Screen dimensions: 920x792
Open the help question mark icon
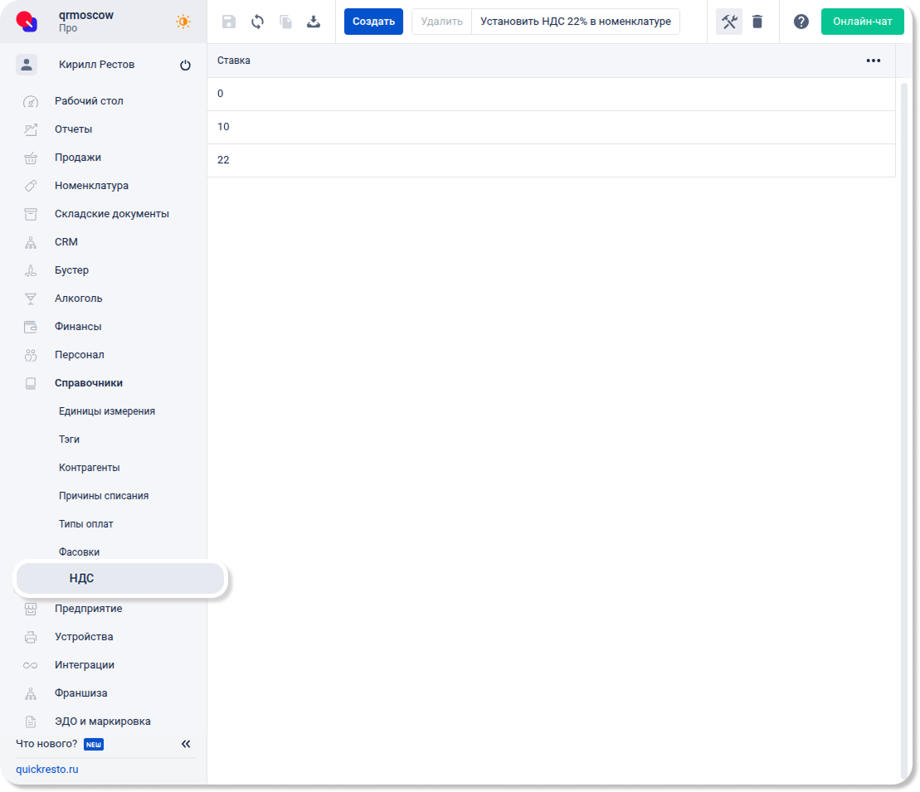801,22
